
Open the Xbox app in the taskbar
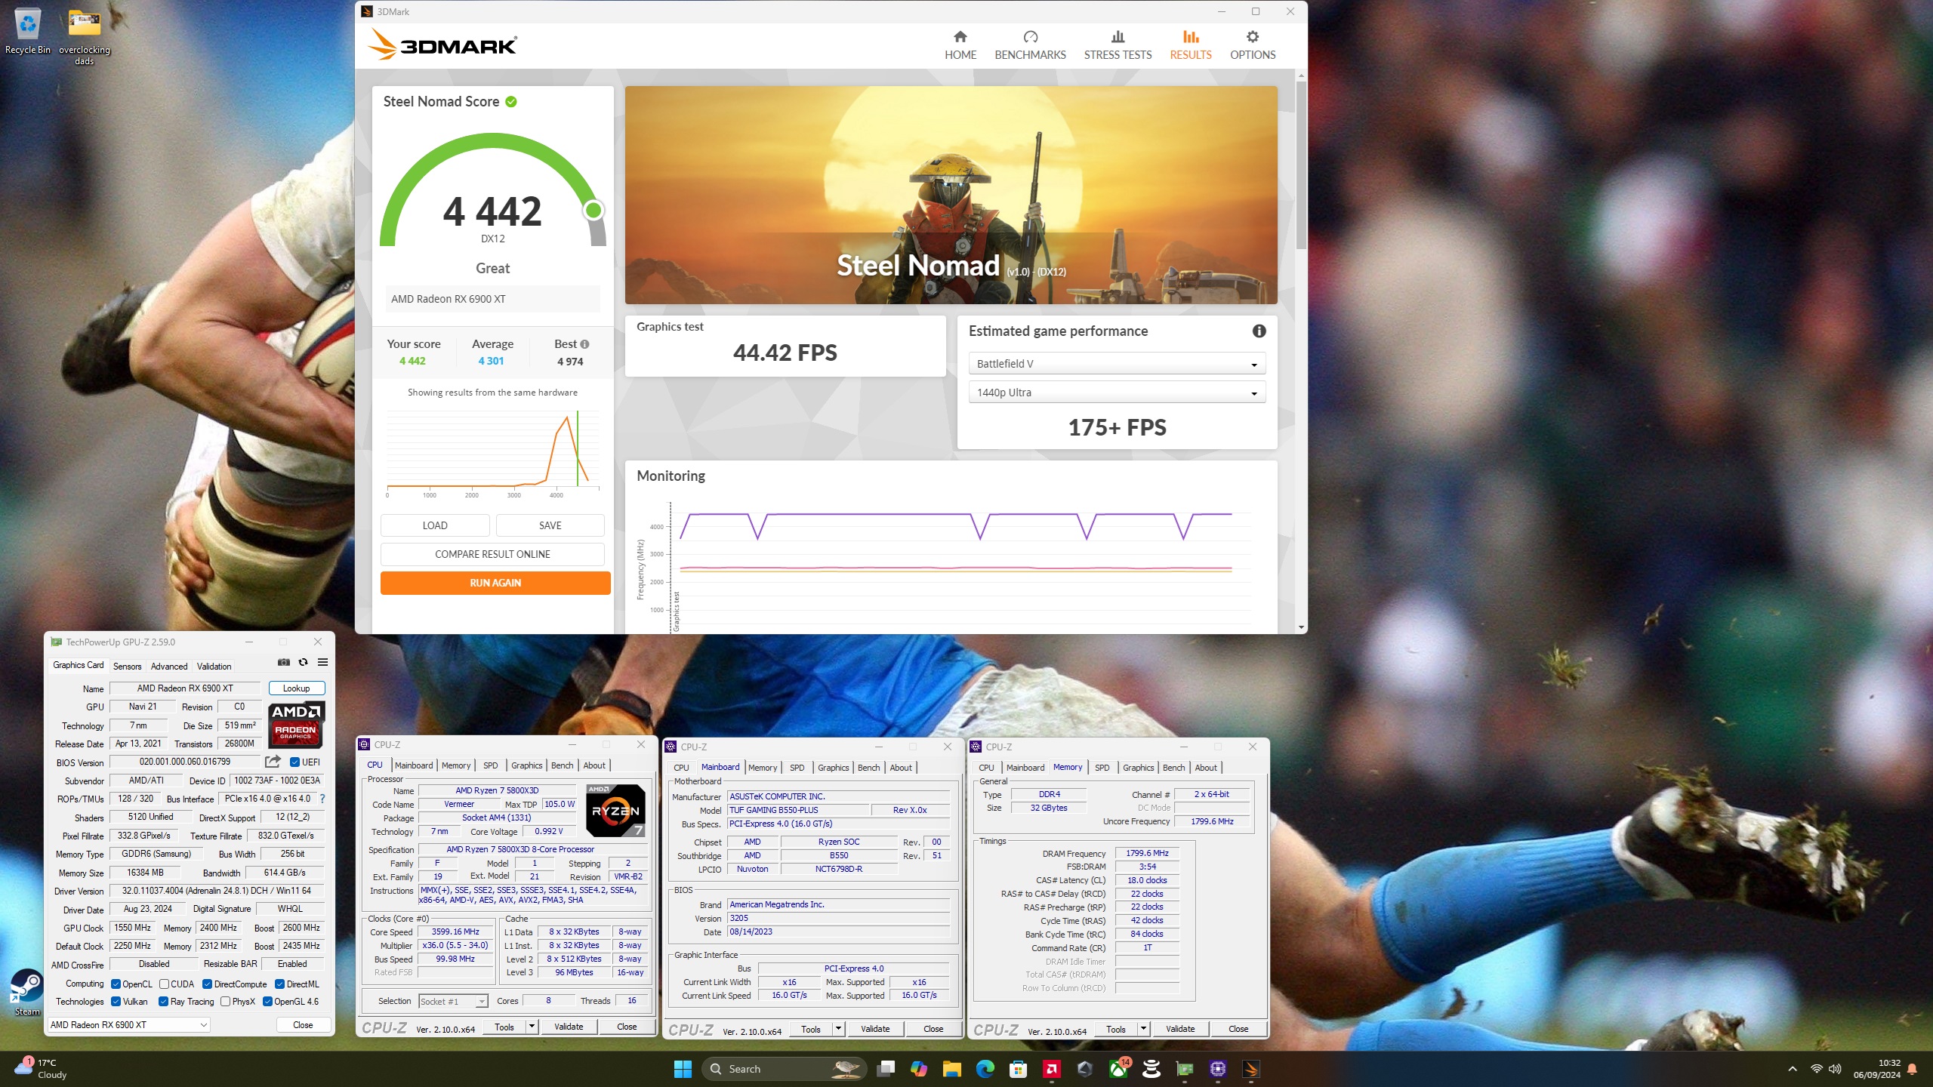click(x=1118, y=1069)
